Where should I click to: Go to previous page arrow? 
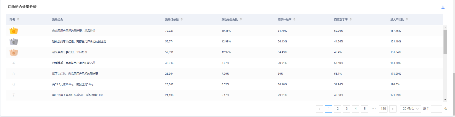pyautogui.click(x=319, y=109)
